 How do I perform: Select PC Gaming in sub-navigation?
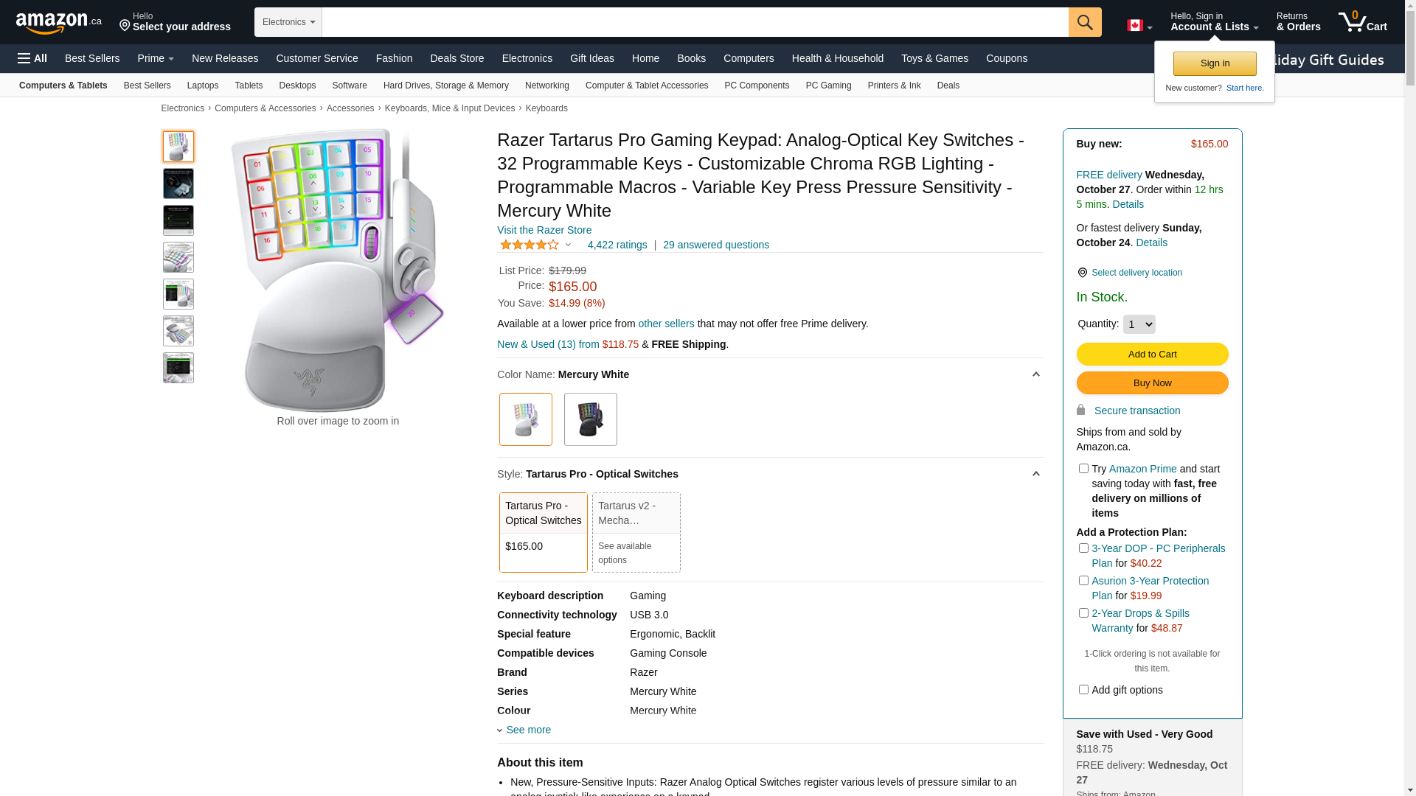828,85
